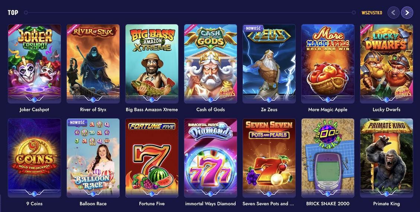Select Fortune Five game tile
This screenshot has width=420, height=212.
(x=152, y=158)
